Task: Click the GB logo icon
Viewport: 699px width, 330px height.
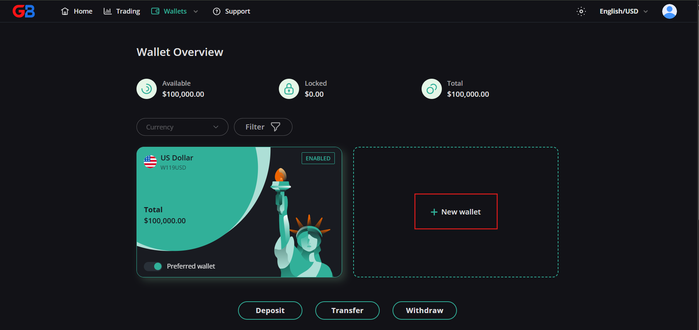Action: pos(24,11)
